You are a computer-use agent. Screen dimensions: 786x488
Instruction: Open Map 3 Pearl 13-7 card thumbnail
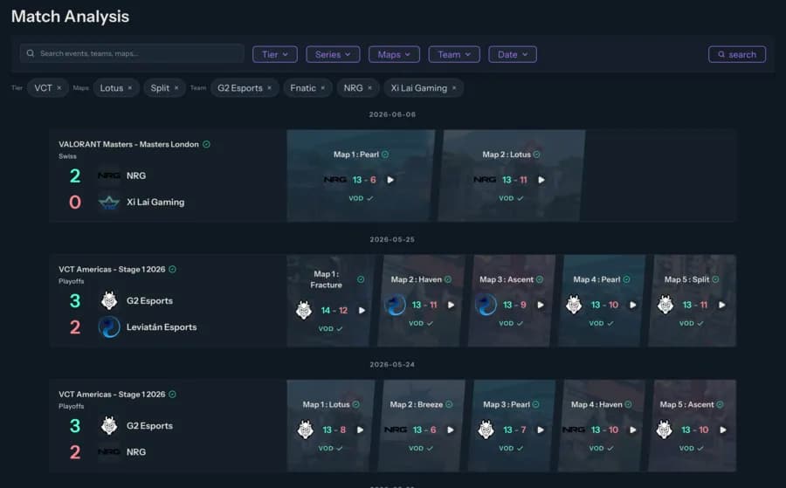(x=511, y=425)
